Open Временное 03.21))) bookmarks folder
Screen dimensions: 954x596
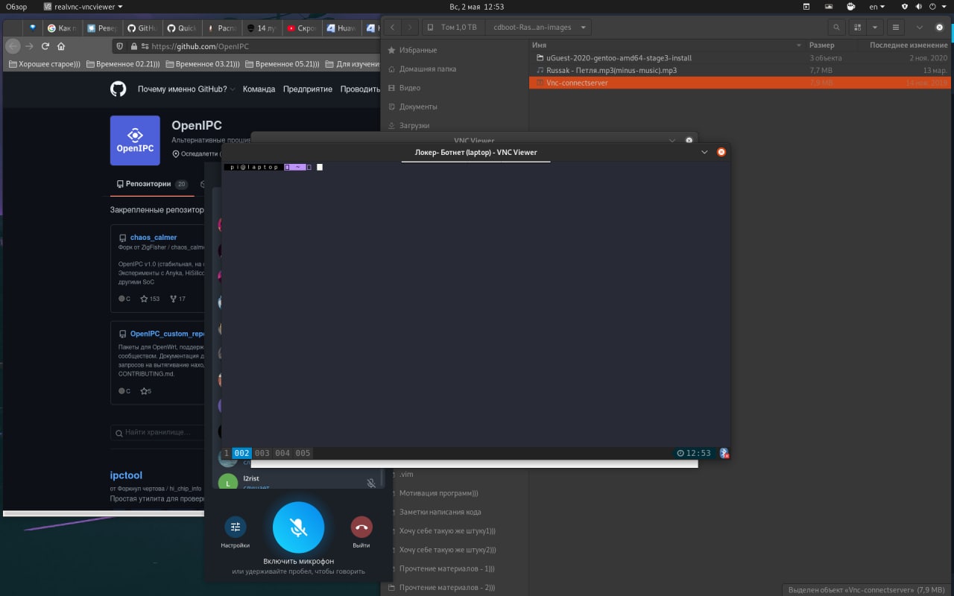(203, 64)
